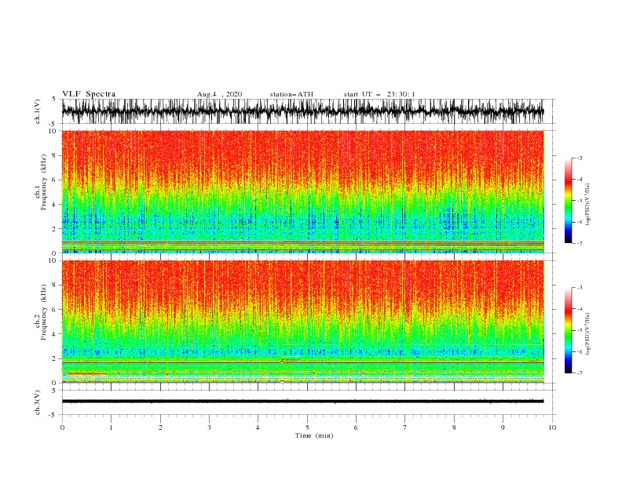This screenshot has height=480, width=622.
Task: Click the "Time (min)" axis title
Action: 314,435
